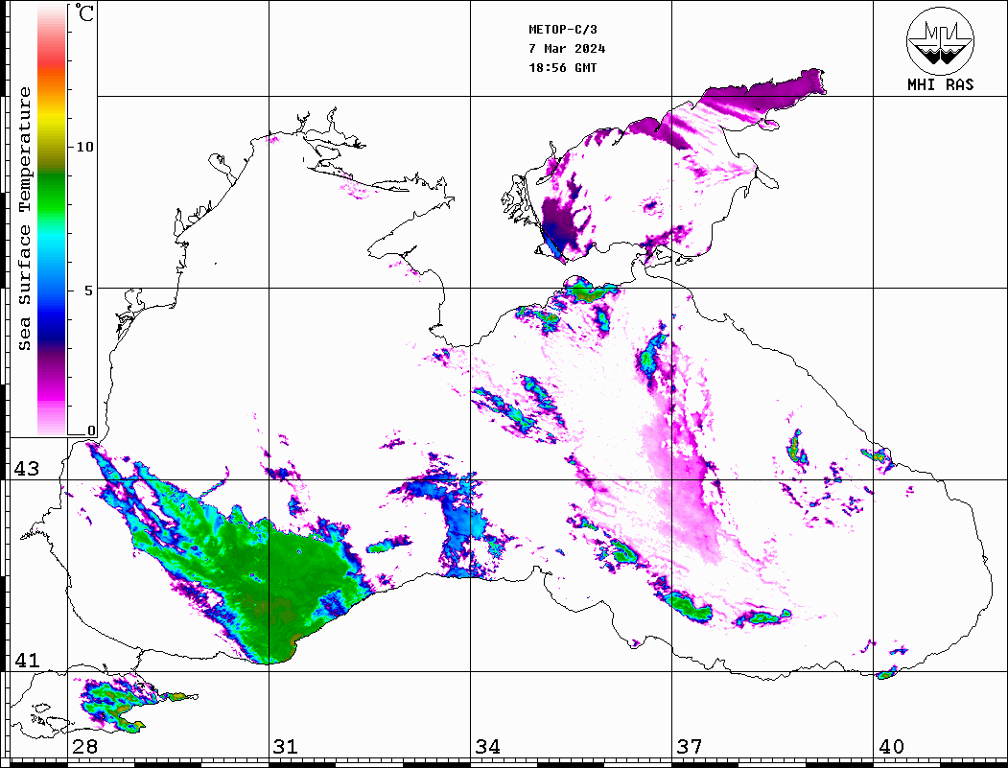This screenshot has height=768, width=1008.
Task: Click the '7 Mar 2024' date text
Action: 567,49
